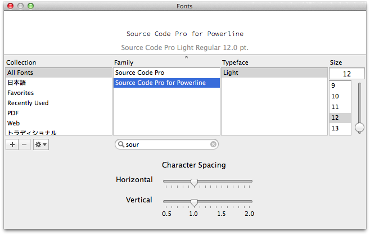
Task: Adjust the Vertical character spacing slider
Action: [x=194, y=202]
